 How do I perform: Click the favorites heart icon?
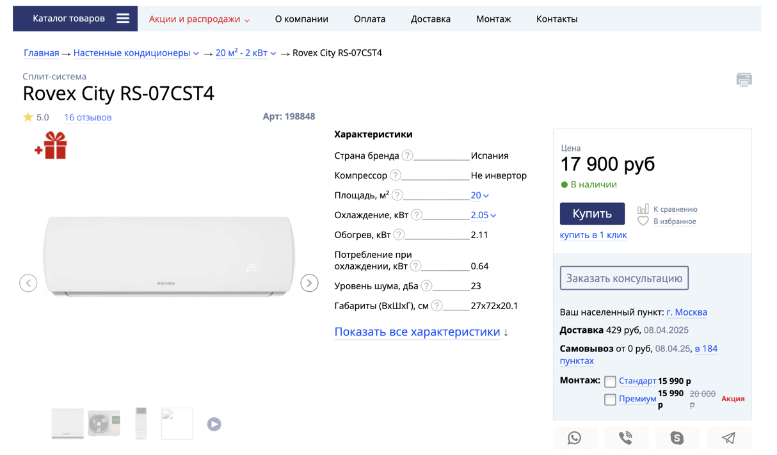643,221
